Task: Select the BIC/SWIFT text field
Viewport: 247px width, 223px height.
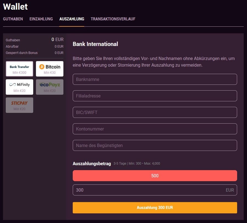Action: (155, 112)
